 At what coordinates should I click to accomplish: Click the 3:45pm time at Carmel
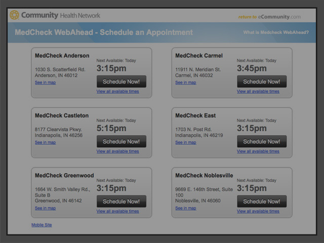tap(252, 68)
